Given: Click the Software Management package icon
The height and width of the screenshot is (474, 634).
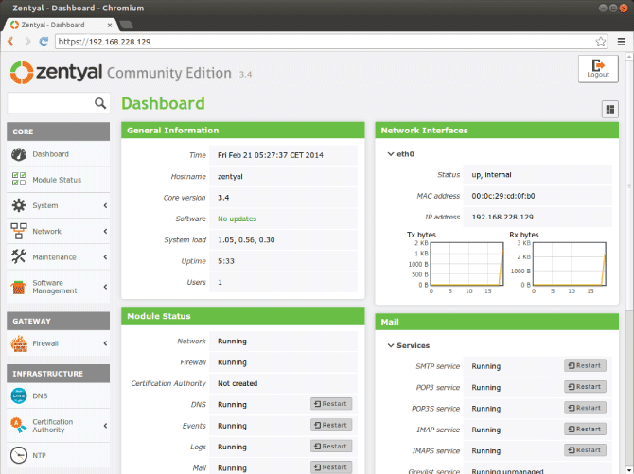Looking at the screenshot, I should tap(19, 287).
